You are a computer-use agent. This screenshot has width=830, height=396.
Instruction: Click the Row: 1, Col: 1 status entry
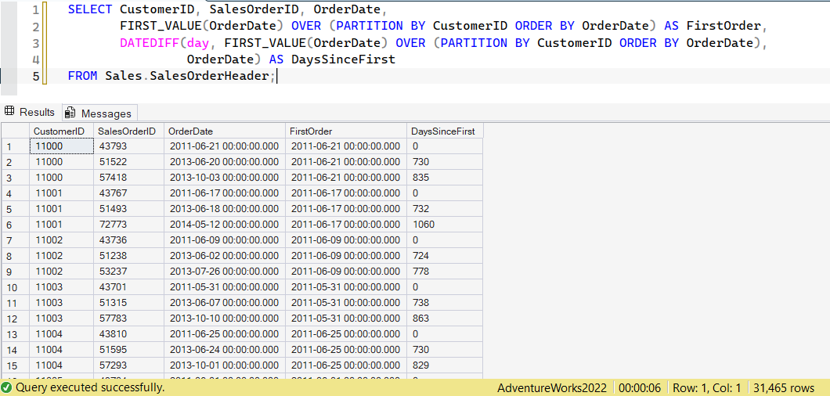tap(706, 387)
